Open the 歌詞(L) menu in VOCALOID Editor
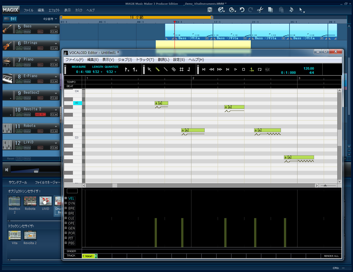This screenshot has width=353, height=272. tap(164, 60)
